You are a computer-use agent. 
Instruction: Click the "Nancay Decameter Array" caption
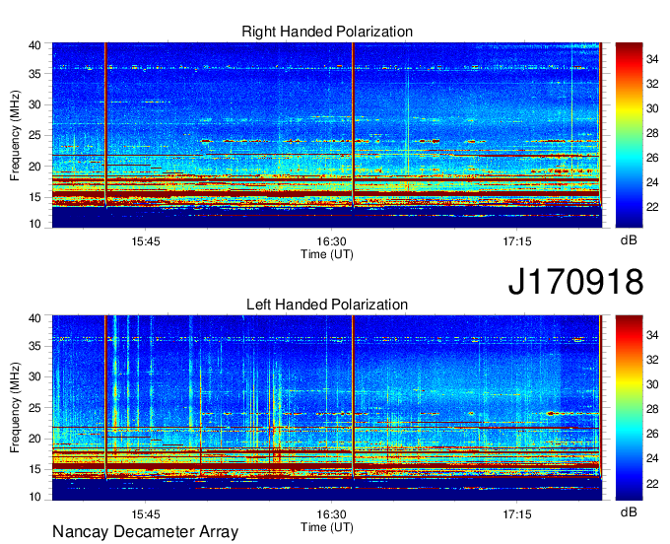(145, 532)
